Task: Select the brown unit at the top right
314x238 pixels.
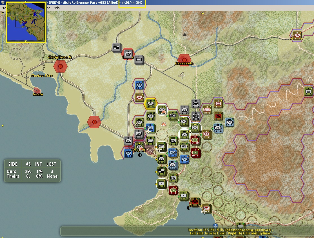Action: click(297, 35)
